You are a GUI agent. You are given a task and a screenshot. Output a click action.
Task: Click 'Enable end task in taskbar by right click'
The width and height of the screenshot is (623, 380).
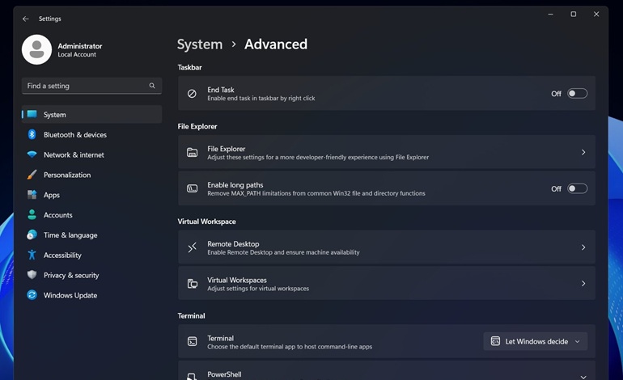(x=261, y=98)
